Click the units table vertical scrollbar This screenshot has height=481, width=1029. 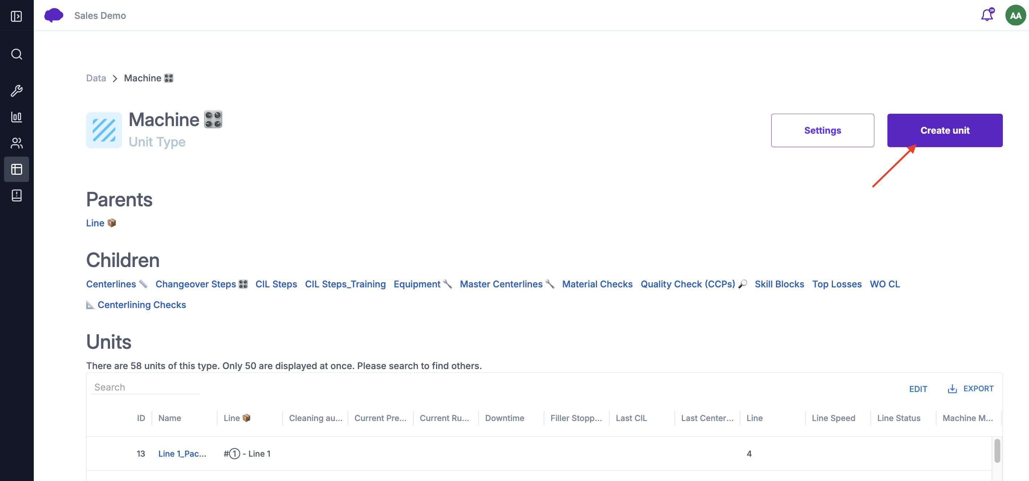[997, 450]
